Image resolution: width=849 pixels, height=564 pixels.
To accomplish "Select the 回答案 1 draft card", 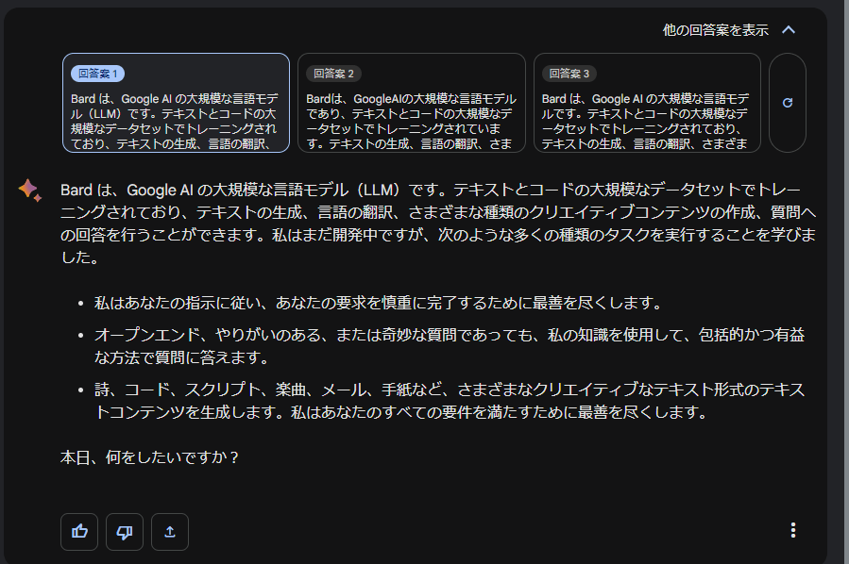I will (176, 103).
